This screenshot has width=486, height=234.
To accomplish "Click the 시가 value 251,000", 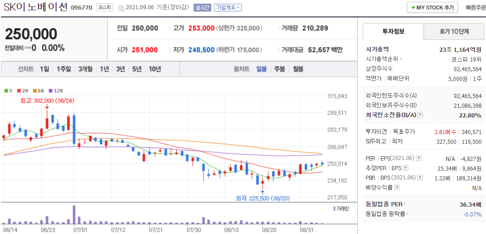I will pyautogui.click(x=145, y=49).
